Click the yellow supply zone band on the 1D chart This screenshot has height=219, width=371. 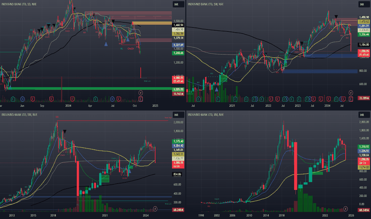(152, 23)
